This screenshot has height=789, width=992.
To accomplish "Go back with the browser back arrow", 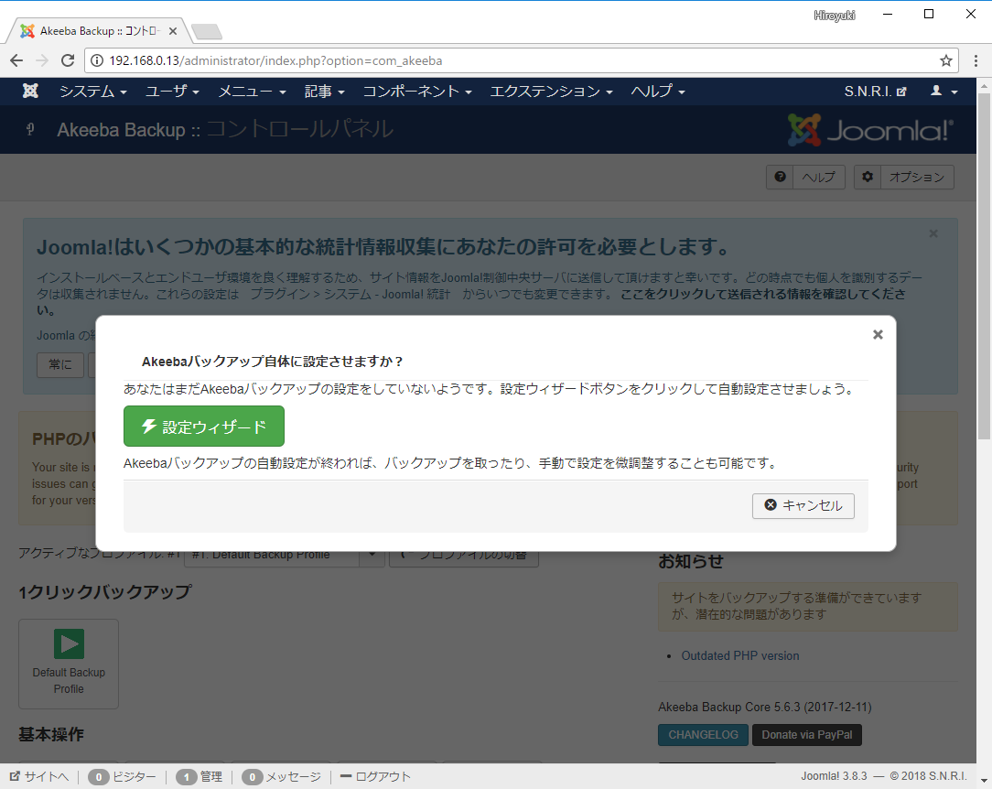I will pos(16,60).
